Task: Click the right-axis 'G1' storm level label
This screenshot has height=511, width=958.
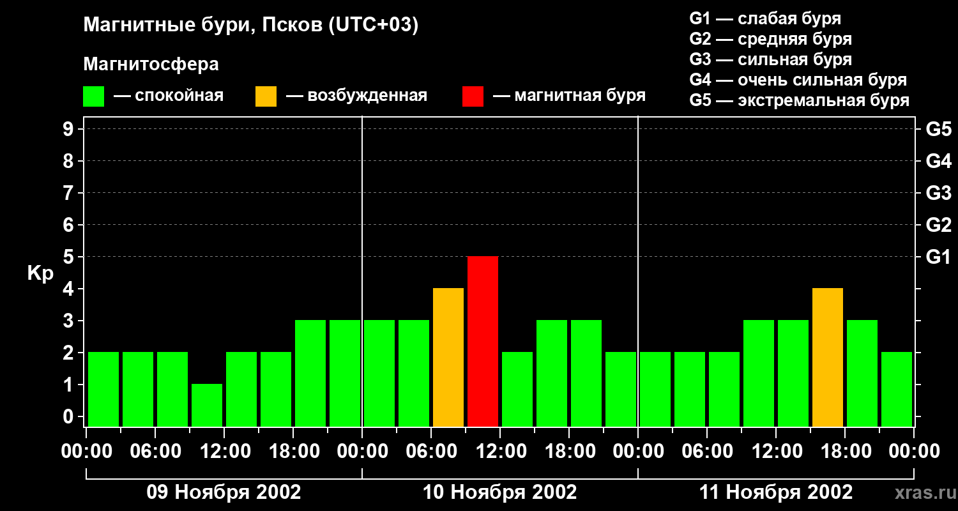Action: [938, 257]
